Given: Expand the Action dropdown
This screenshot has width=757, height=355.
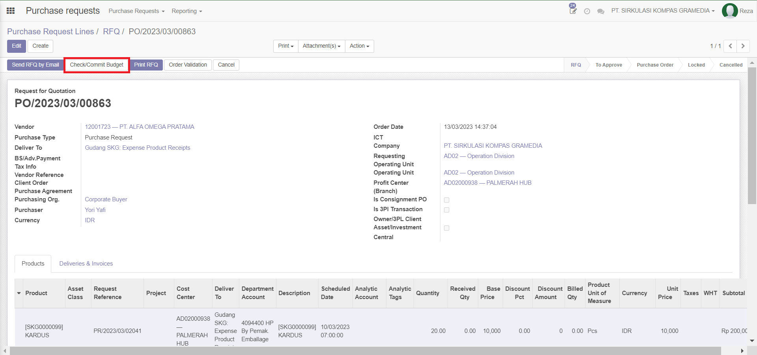Looking at the screenshot, I should (360, 46).
